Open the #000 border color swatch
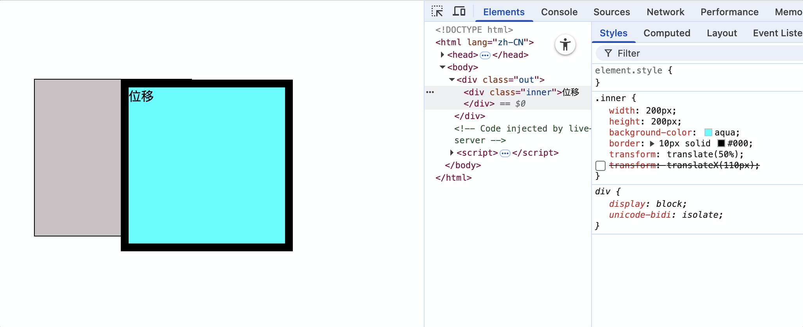Screen dimensions: 803x327 point(721,144)
